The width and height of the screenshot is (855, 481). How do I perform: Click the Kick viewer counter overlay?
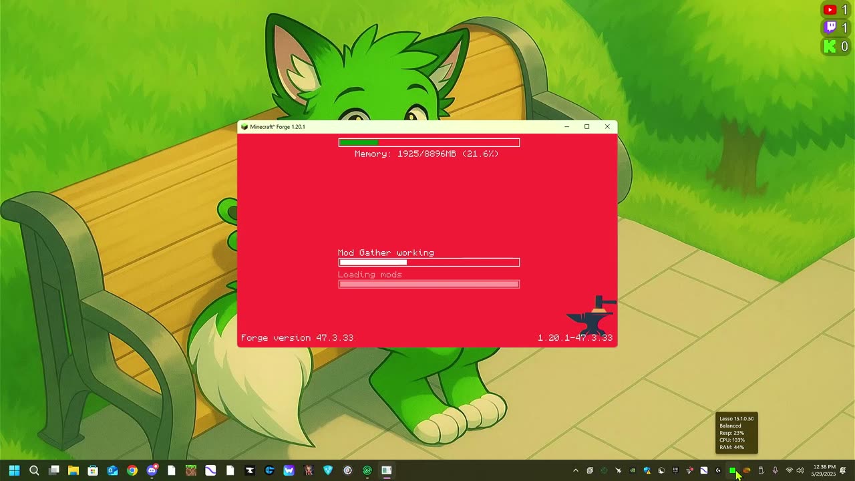coord(836,46)
